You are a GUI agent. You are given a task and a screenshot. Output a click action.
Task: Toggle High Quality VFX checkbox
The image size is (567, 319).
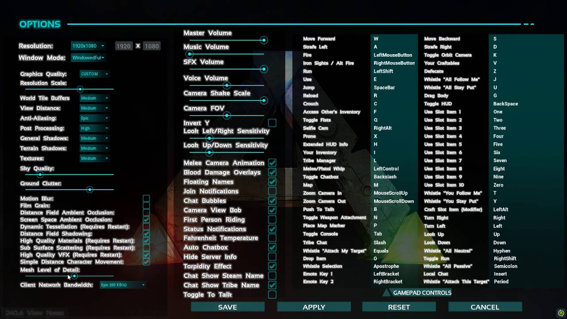coord(146,255)
